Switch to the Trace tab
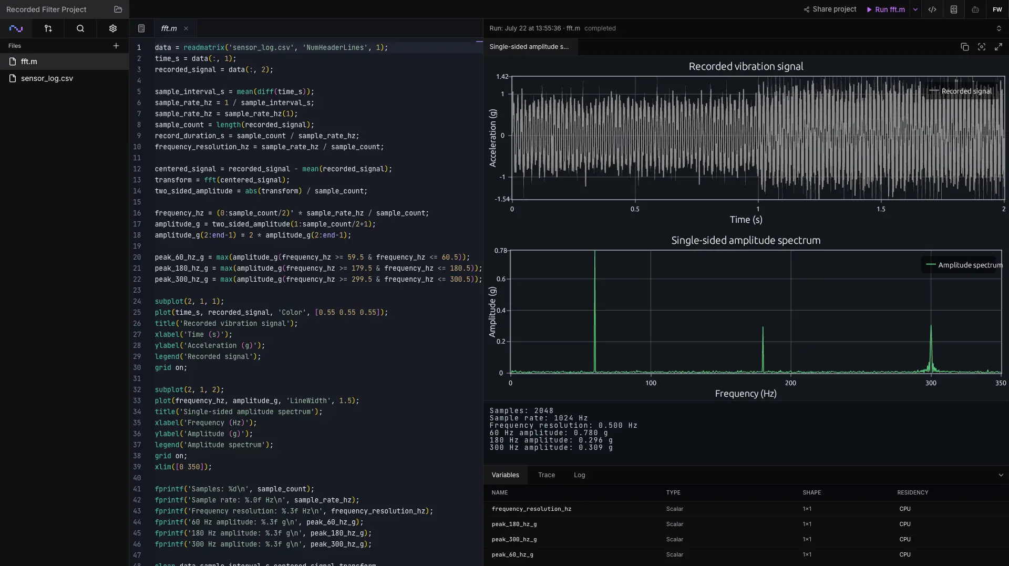 [x=547, y=475]
